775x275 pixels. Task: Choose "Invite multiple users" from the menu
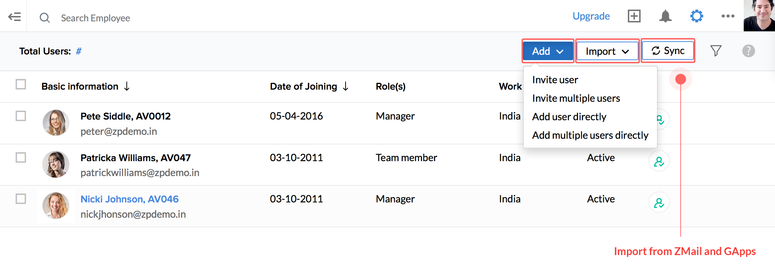coord(576,98)
